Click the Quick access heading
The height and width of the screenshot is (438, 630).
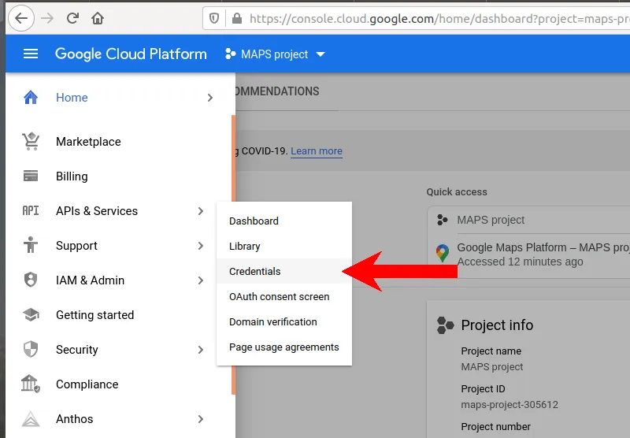point(457,192)
